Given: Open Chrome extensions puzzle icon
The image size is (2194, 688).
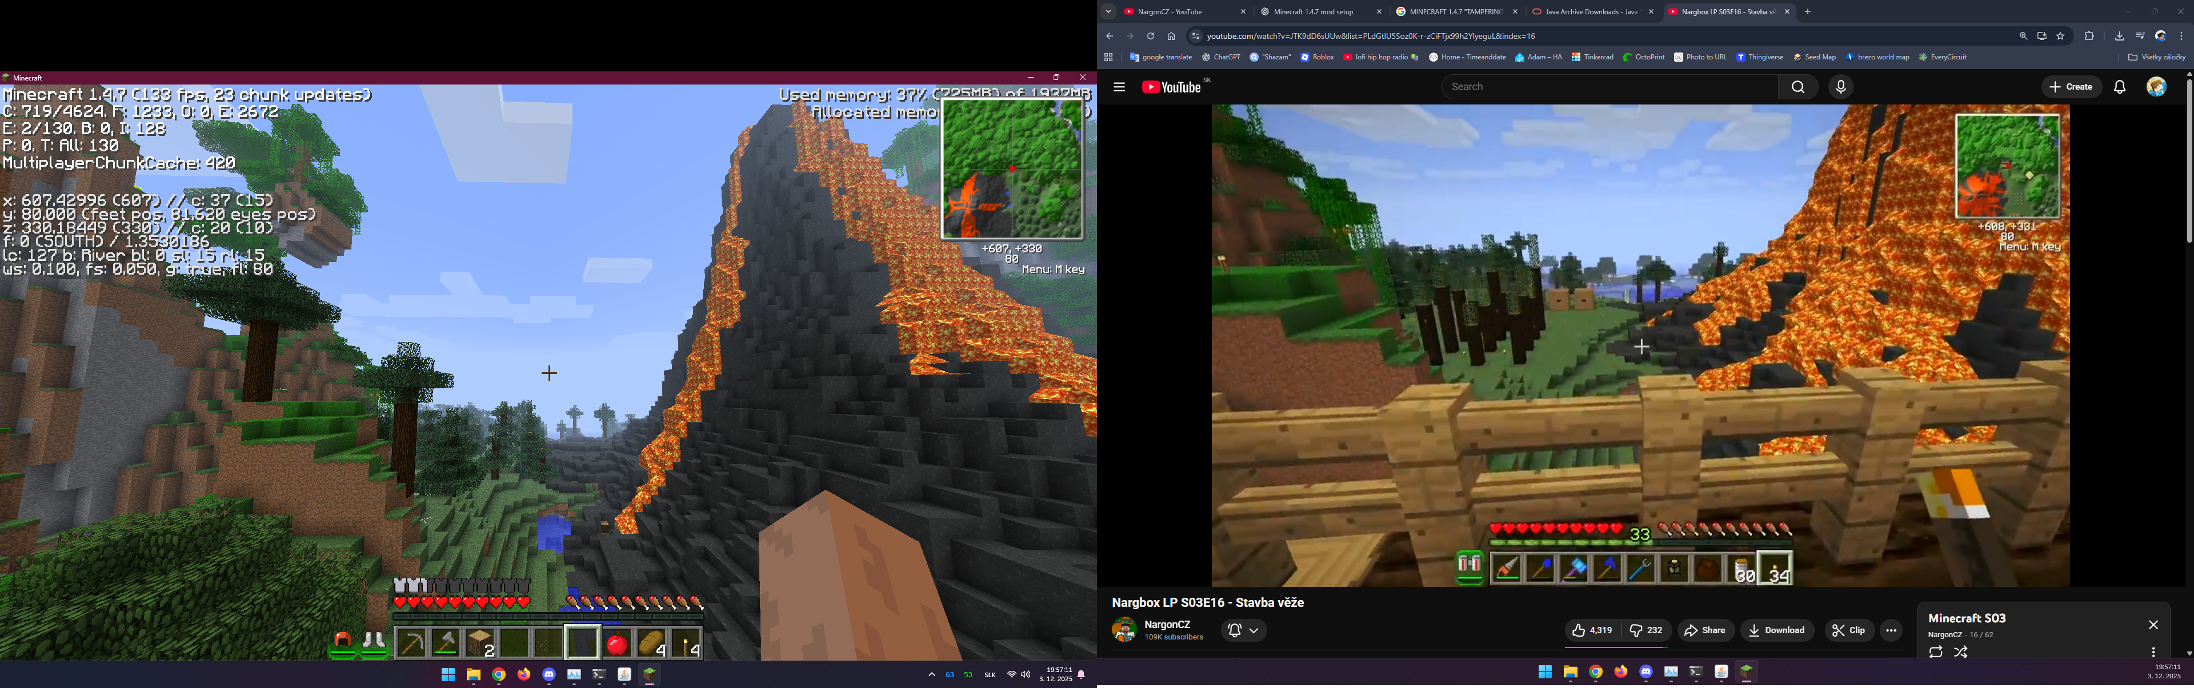Looking at the screenshot, I should point(2089,36).
